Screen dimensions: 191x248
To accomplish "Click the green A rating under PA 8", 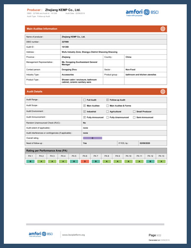I will [x=107, y=162].
